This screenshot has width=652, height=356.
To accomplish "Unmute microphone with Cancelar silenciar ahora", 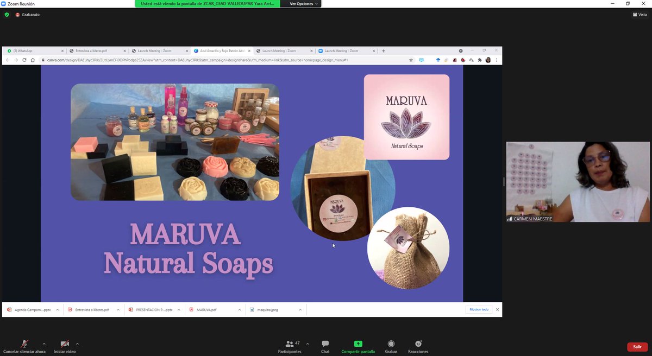I will (x=24, y=347).
